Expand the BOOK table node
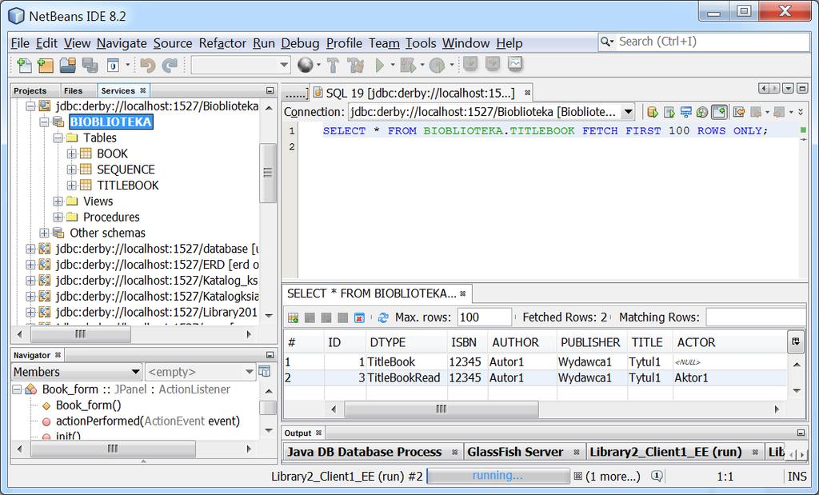The image size is (819, 495). point(71,154)
